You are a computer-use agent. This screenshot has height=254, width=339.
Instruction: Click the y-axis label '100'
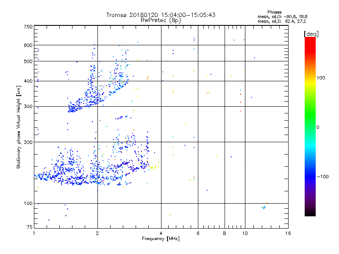28,204
